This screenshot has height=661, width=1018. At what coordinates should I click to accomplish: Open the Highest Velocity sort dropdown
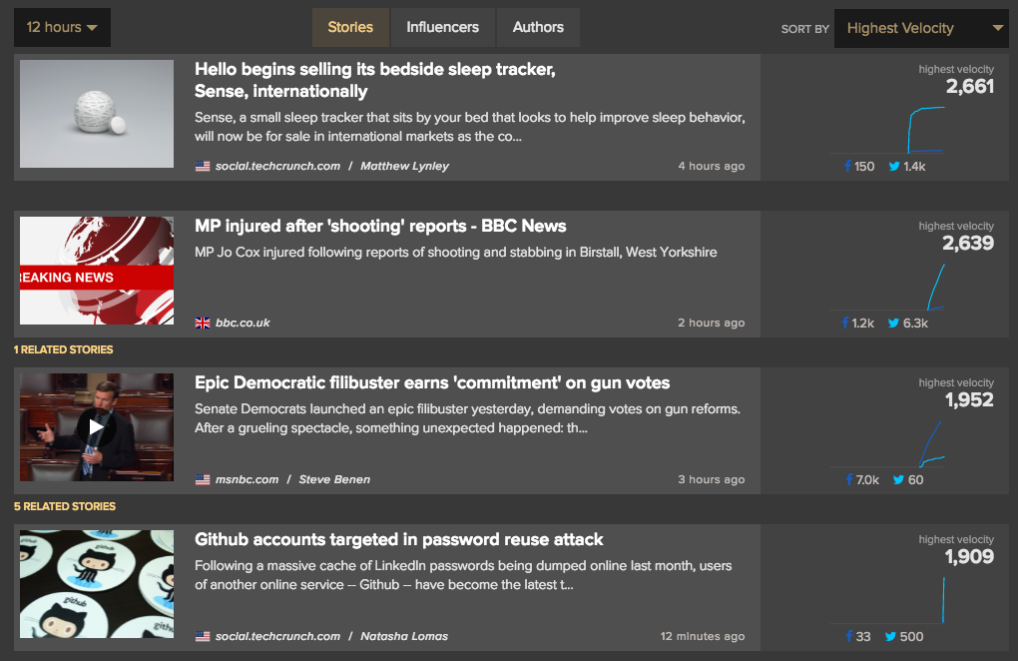[x=920, y=29]
